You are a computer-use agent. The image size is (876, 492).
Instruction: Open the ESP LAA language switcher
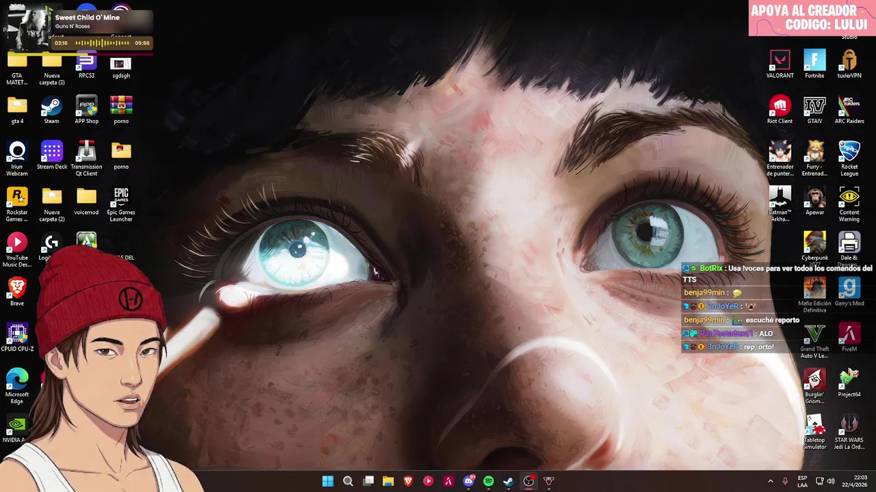[x=802, y=481]
